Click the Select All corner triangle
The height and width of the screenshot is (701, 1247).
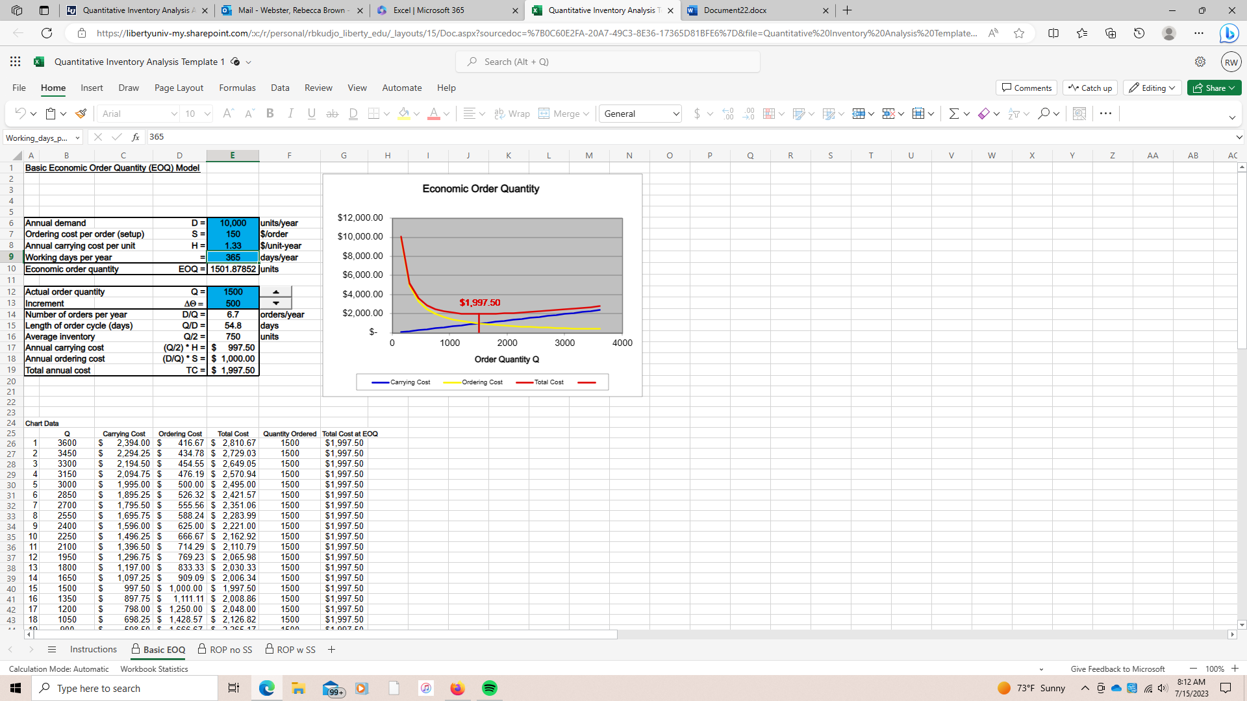click(x=18, y=156)
